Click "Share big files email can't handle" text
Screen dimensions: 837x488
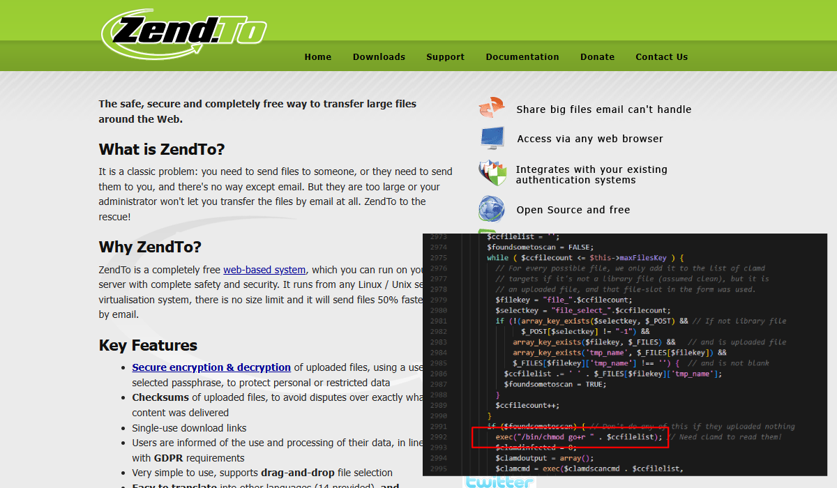pyautogui.click(x=603, y=109)
